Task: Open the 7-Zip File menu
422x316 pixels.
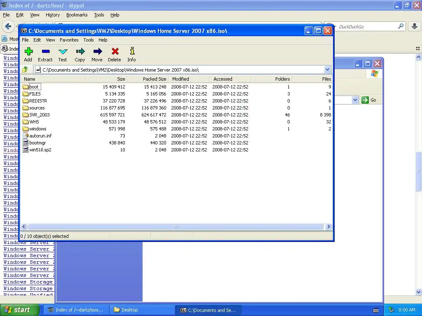Action: pyautogui.click(x=25, y=40)
